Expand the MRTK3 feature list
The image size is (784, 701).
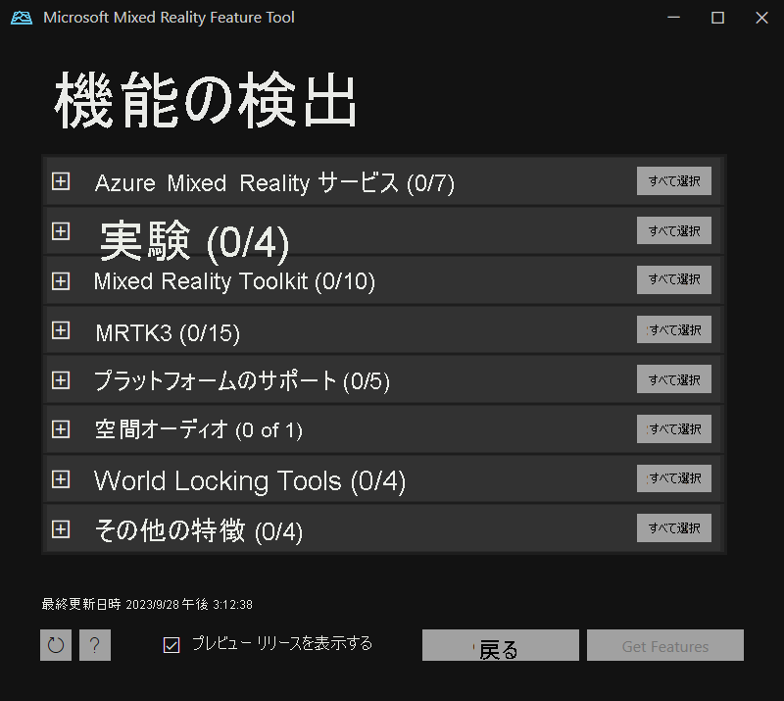point(61,330)
